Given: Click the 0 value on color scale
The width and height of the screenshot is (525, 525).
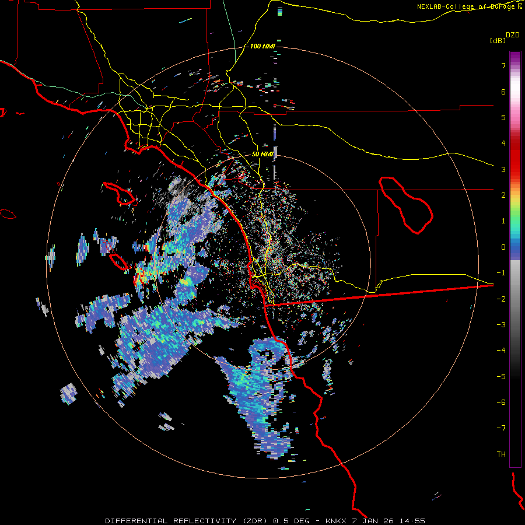Looking at the screenshot, I should [503, 247].
